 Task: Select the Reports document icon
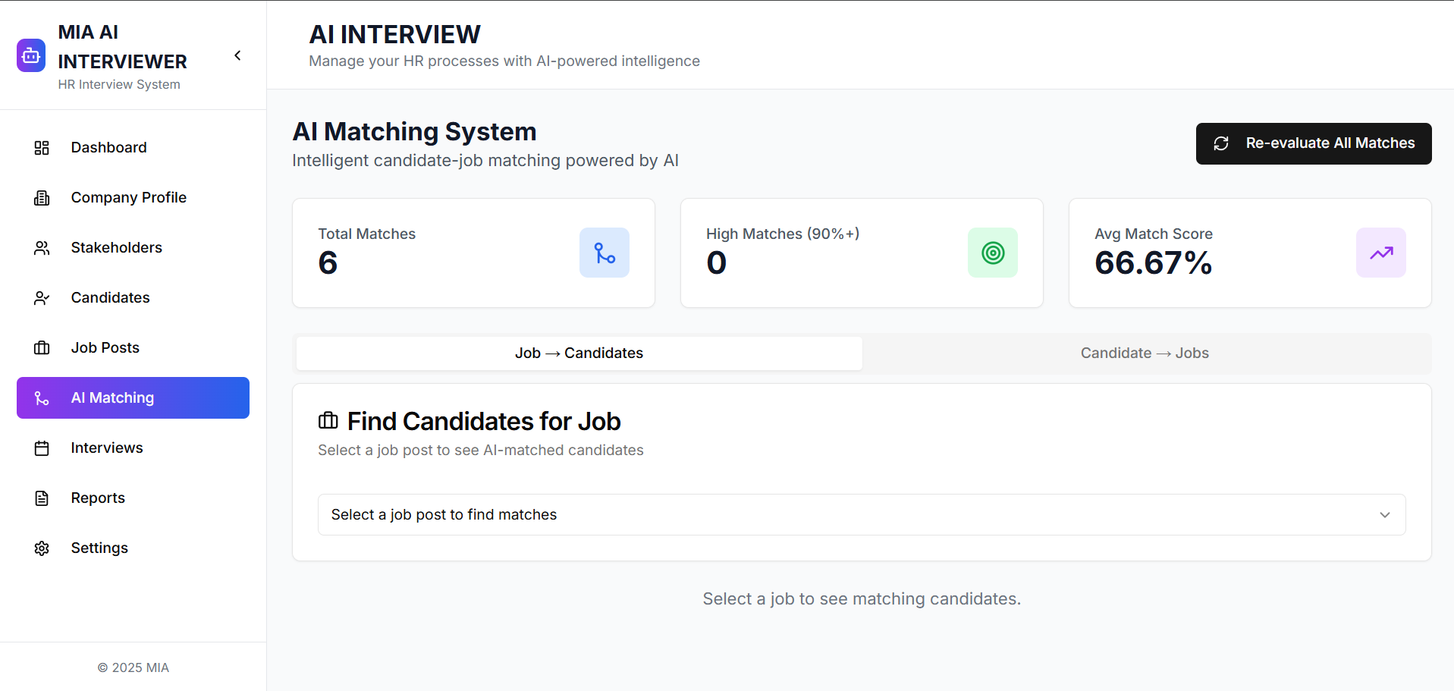42,498
